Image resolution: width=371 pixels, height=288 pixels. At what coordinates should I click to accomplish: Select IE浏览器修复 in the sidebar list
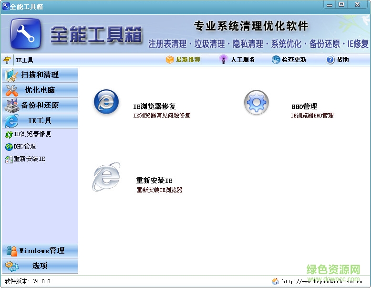coord(32,134)
